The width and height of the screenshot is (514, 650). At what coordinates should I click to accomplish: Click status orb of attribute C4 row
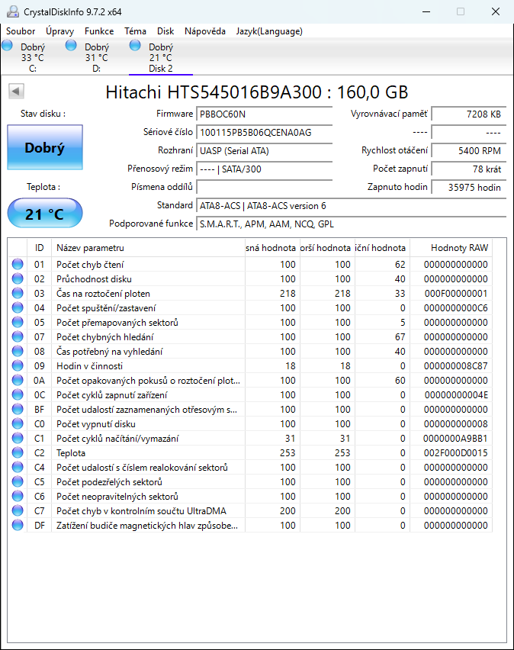18,467
